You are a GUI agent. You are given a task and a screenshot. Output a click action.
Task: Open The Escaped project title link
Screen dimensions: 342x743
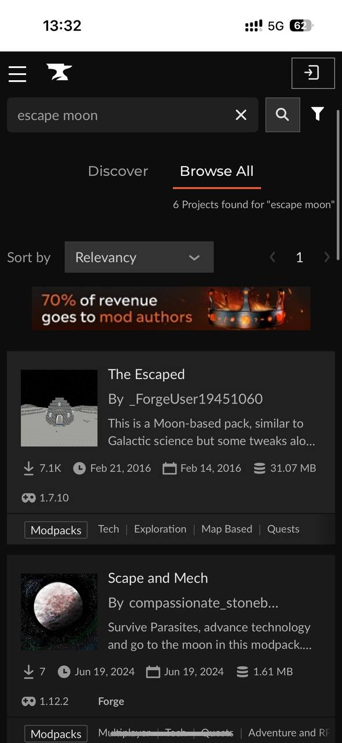(x=146, y=374)
